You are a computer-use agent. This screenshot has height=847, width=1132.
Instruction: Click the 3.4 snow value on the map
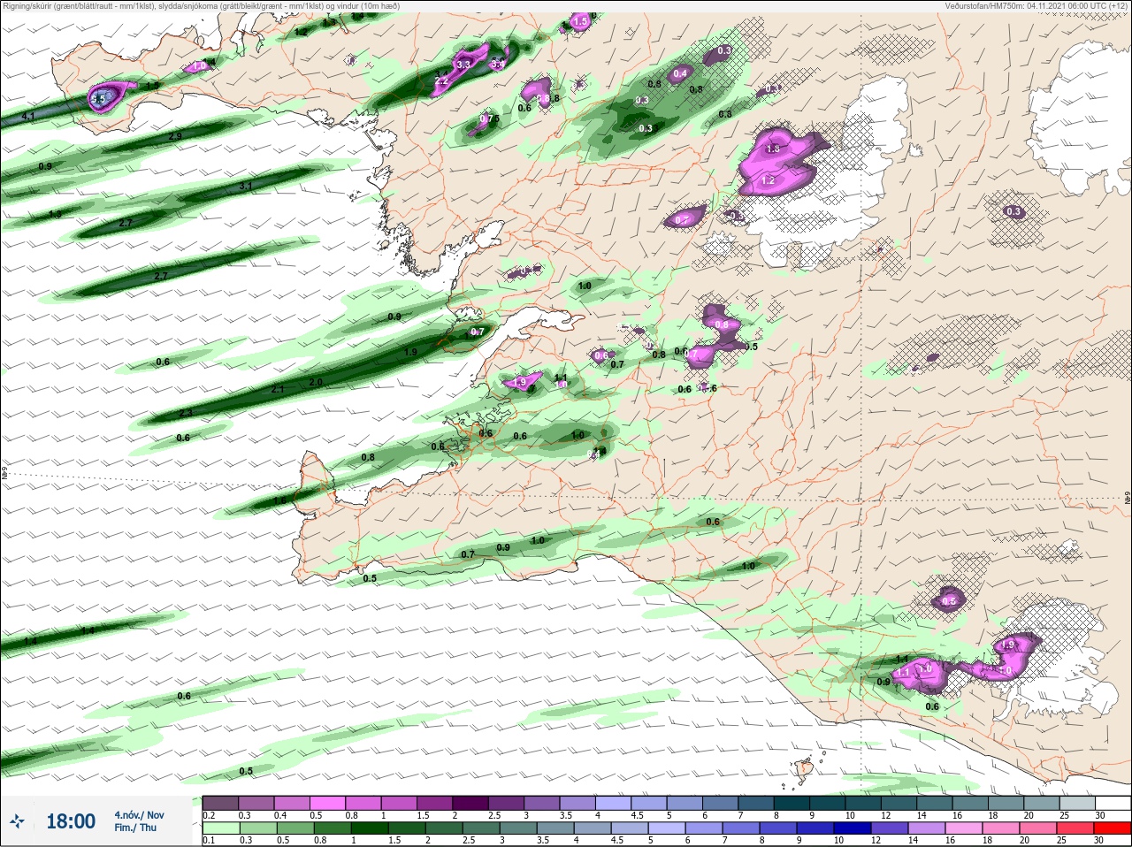click(x=498, y=64)
